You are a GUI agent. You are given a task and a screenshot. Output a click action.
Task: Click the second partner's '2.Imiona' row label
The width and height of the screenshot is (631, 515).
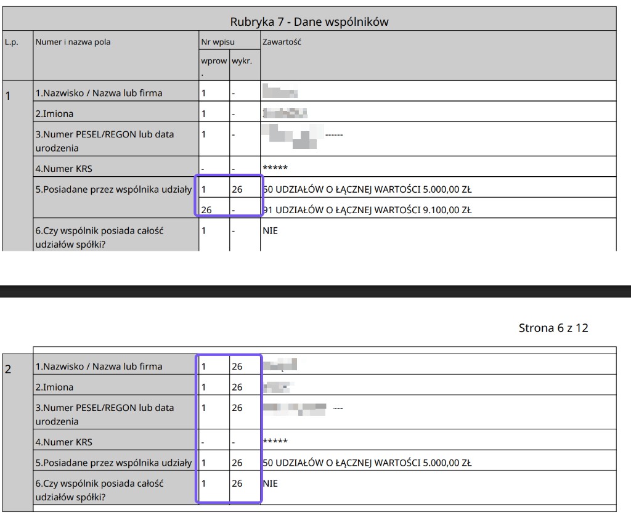(54, 387)
